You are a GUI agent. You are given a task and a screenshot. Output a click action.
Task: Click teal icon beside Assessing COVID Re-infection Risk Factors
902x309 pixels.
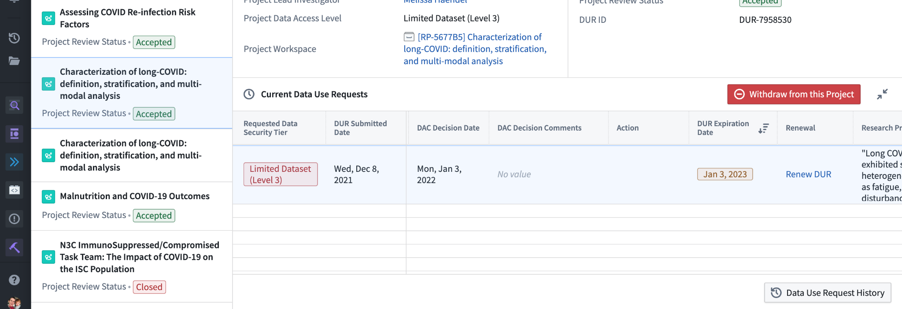pos(48,18)
